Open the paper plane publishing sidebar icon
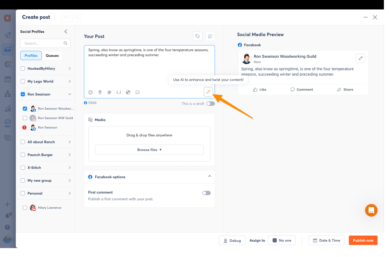 click(x=8, y=35)
